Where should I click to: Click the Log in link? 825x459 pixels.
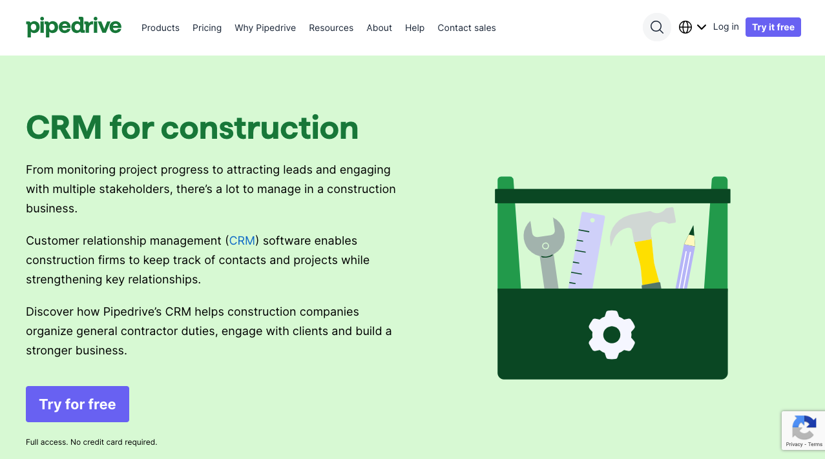726,27
